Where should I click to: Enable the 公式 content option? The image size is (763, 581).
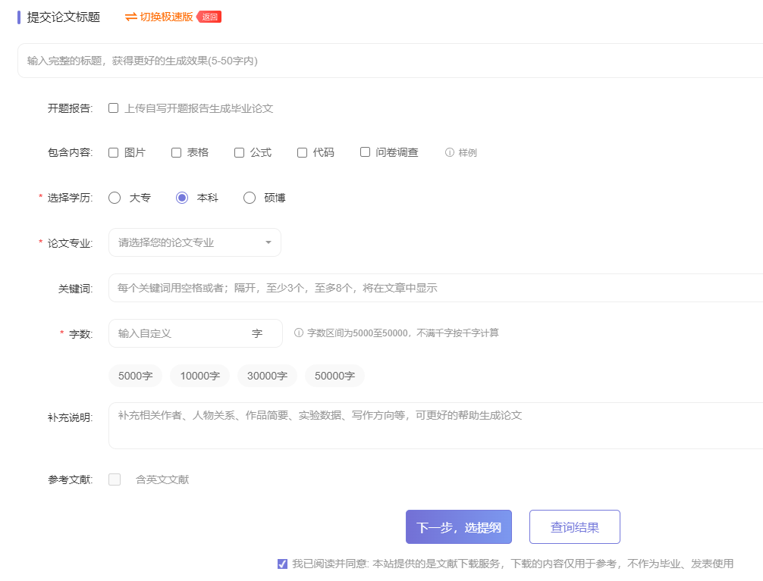pyautogui.click(x=238, y=152)
